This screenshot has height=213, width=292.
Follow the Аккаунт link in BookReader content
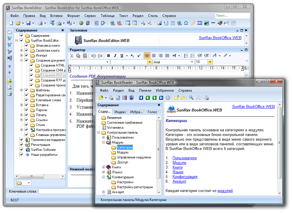(x=179, y=181)
